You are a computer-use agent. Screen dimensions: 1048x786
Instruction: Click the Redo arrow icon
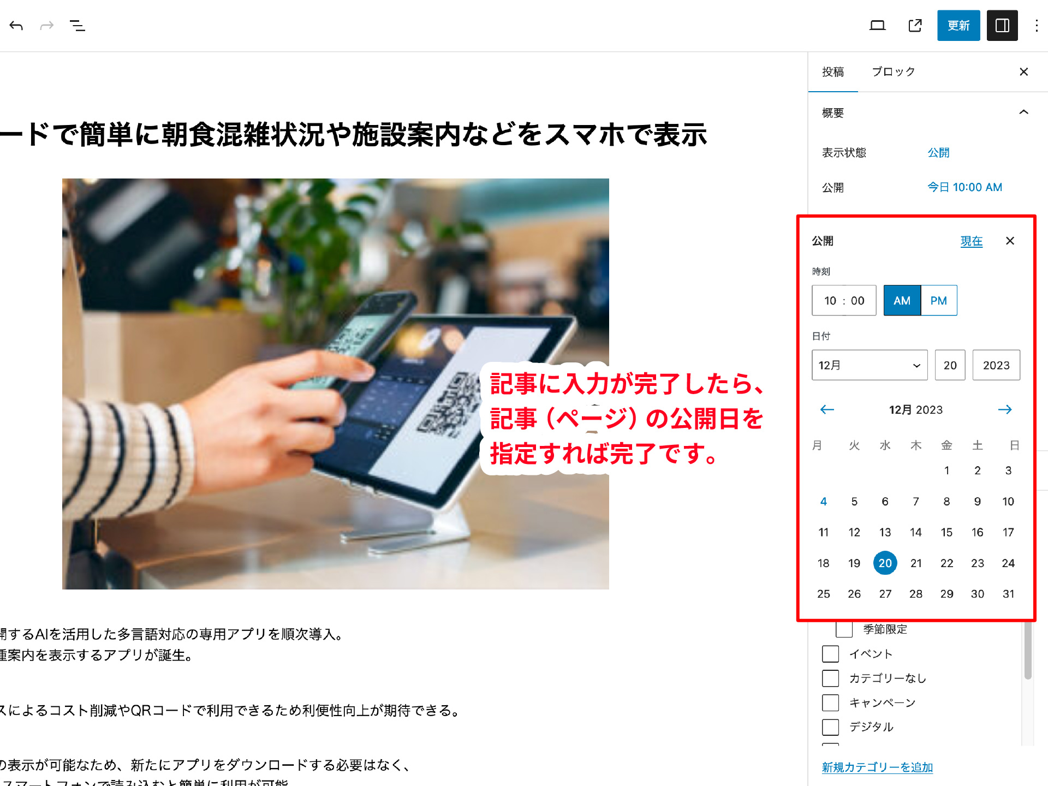[47, 26]
